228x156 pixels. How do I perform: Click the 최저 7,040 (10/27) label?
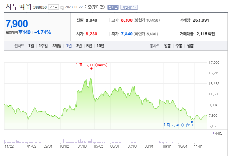pos(178,125)
